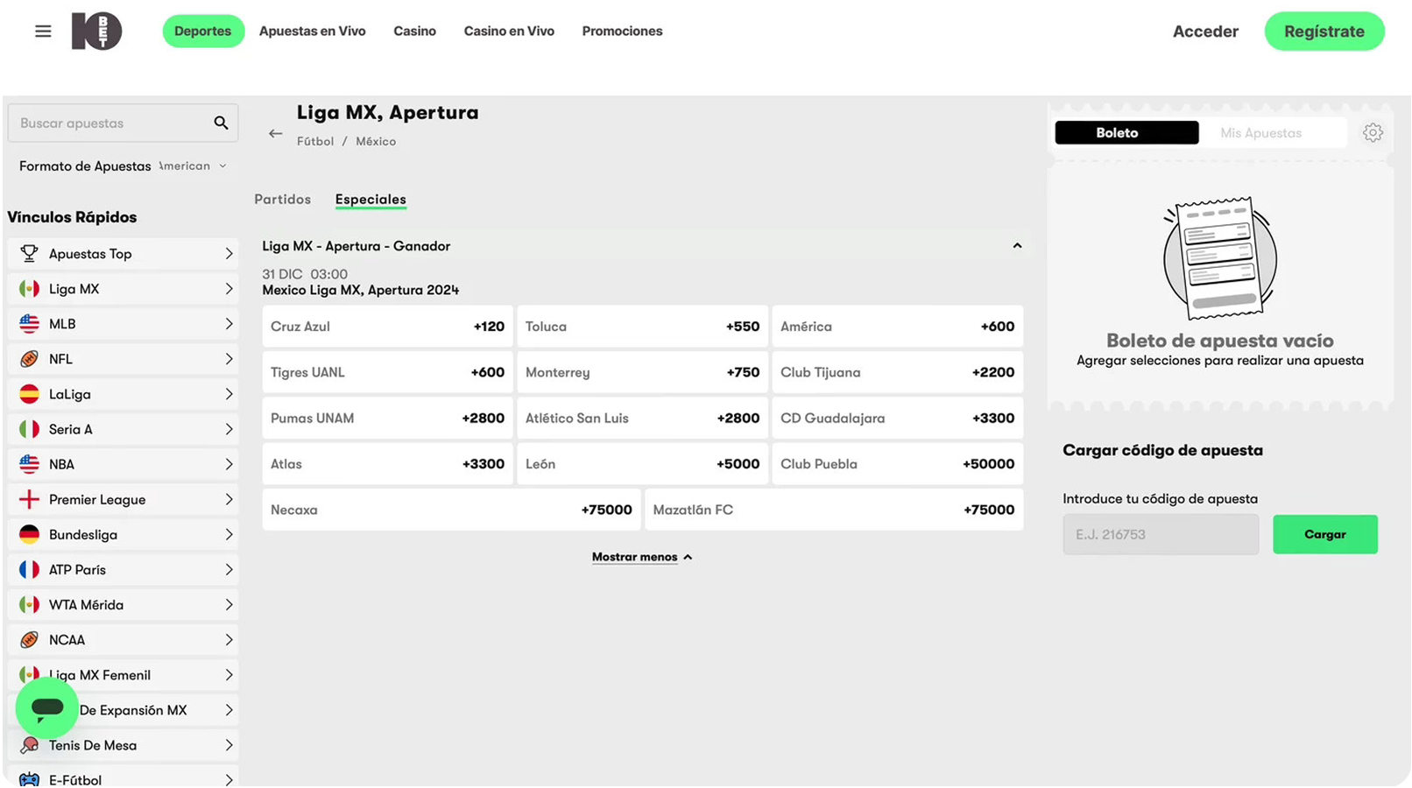
Task: Expand the Bundesliga chevron
Action: coord(229,534)
